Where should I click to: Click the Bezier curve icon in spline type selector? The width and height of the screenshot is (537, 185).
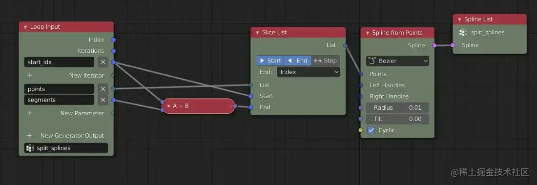372,61
